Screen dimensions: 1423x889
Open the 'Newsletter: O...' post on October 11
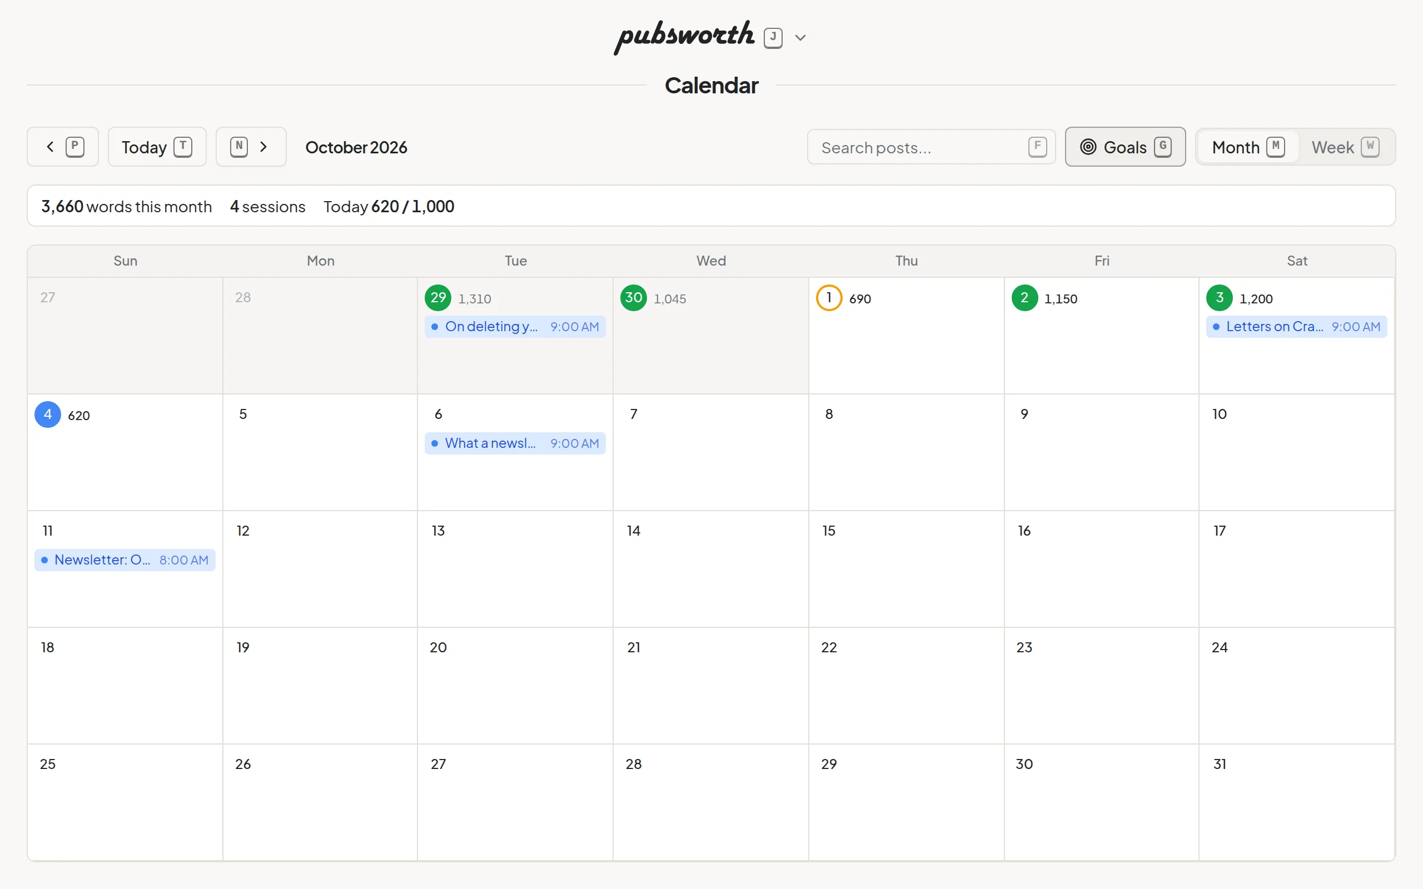(125, 560)
